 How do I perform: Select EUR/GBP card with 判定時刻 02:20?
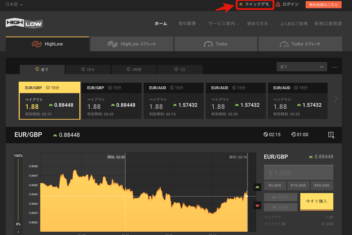111,101
